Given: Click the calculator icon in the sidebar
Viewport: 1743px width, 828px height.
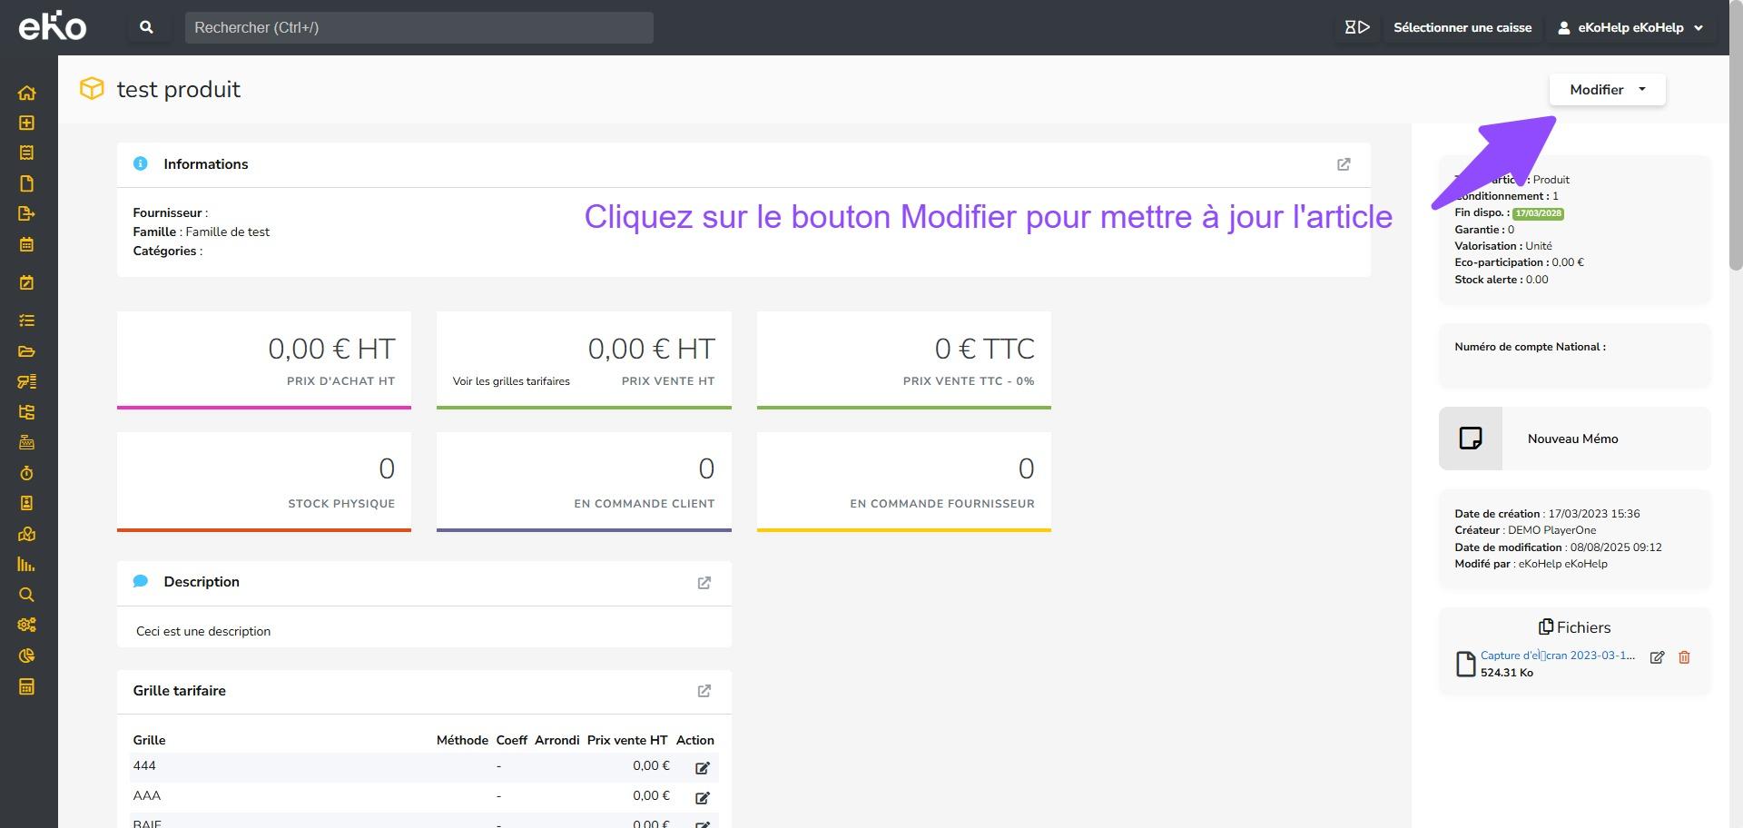Looking at the screenshot, I should tap(26, 686).
